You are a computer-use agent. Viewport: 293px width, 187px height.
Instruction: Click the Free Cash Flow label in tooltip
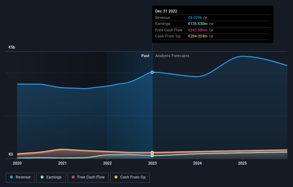169,30
